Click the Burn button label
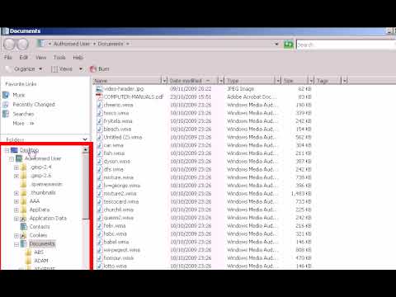Viewport: 396px width, 297px height. [x=104, y=69]
